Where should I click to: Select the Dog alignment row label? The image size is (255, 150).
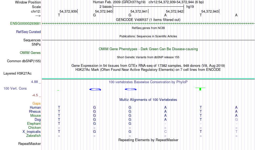pyautogui.click(x=38, y=120)
